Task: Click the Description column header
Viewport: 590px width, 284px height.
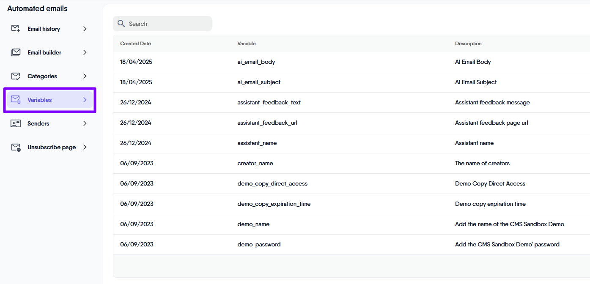Action: click(468, 44)
